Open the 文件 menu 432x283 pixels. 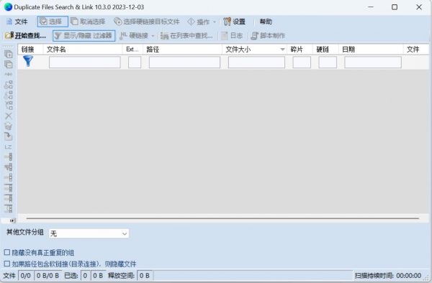(17, 22)
